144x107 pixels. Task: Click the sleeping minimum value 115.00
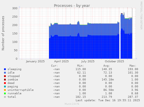[81, 69]
